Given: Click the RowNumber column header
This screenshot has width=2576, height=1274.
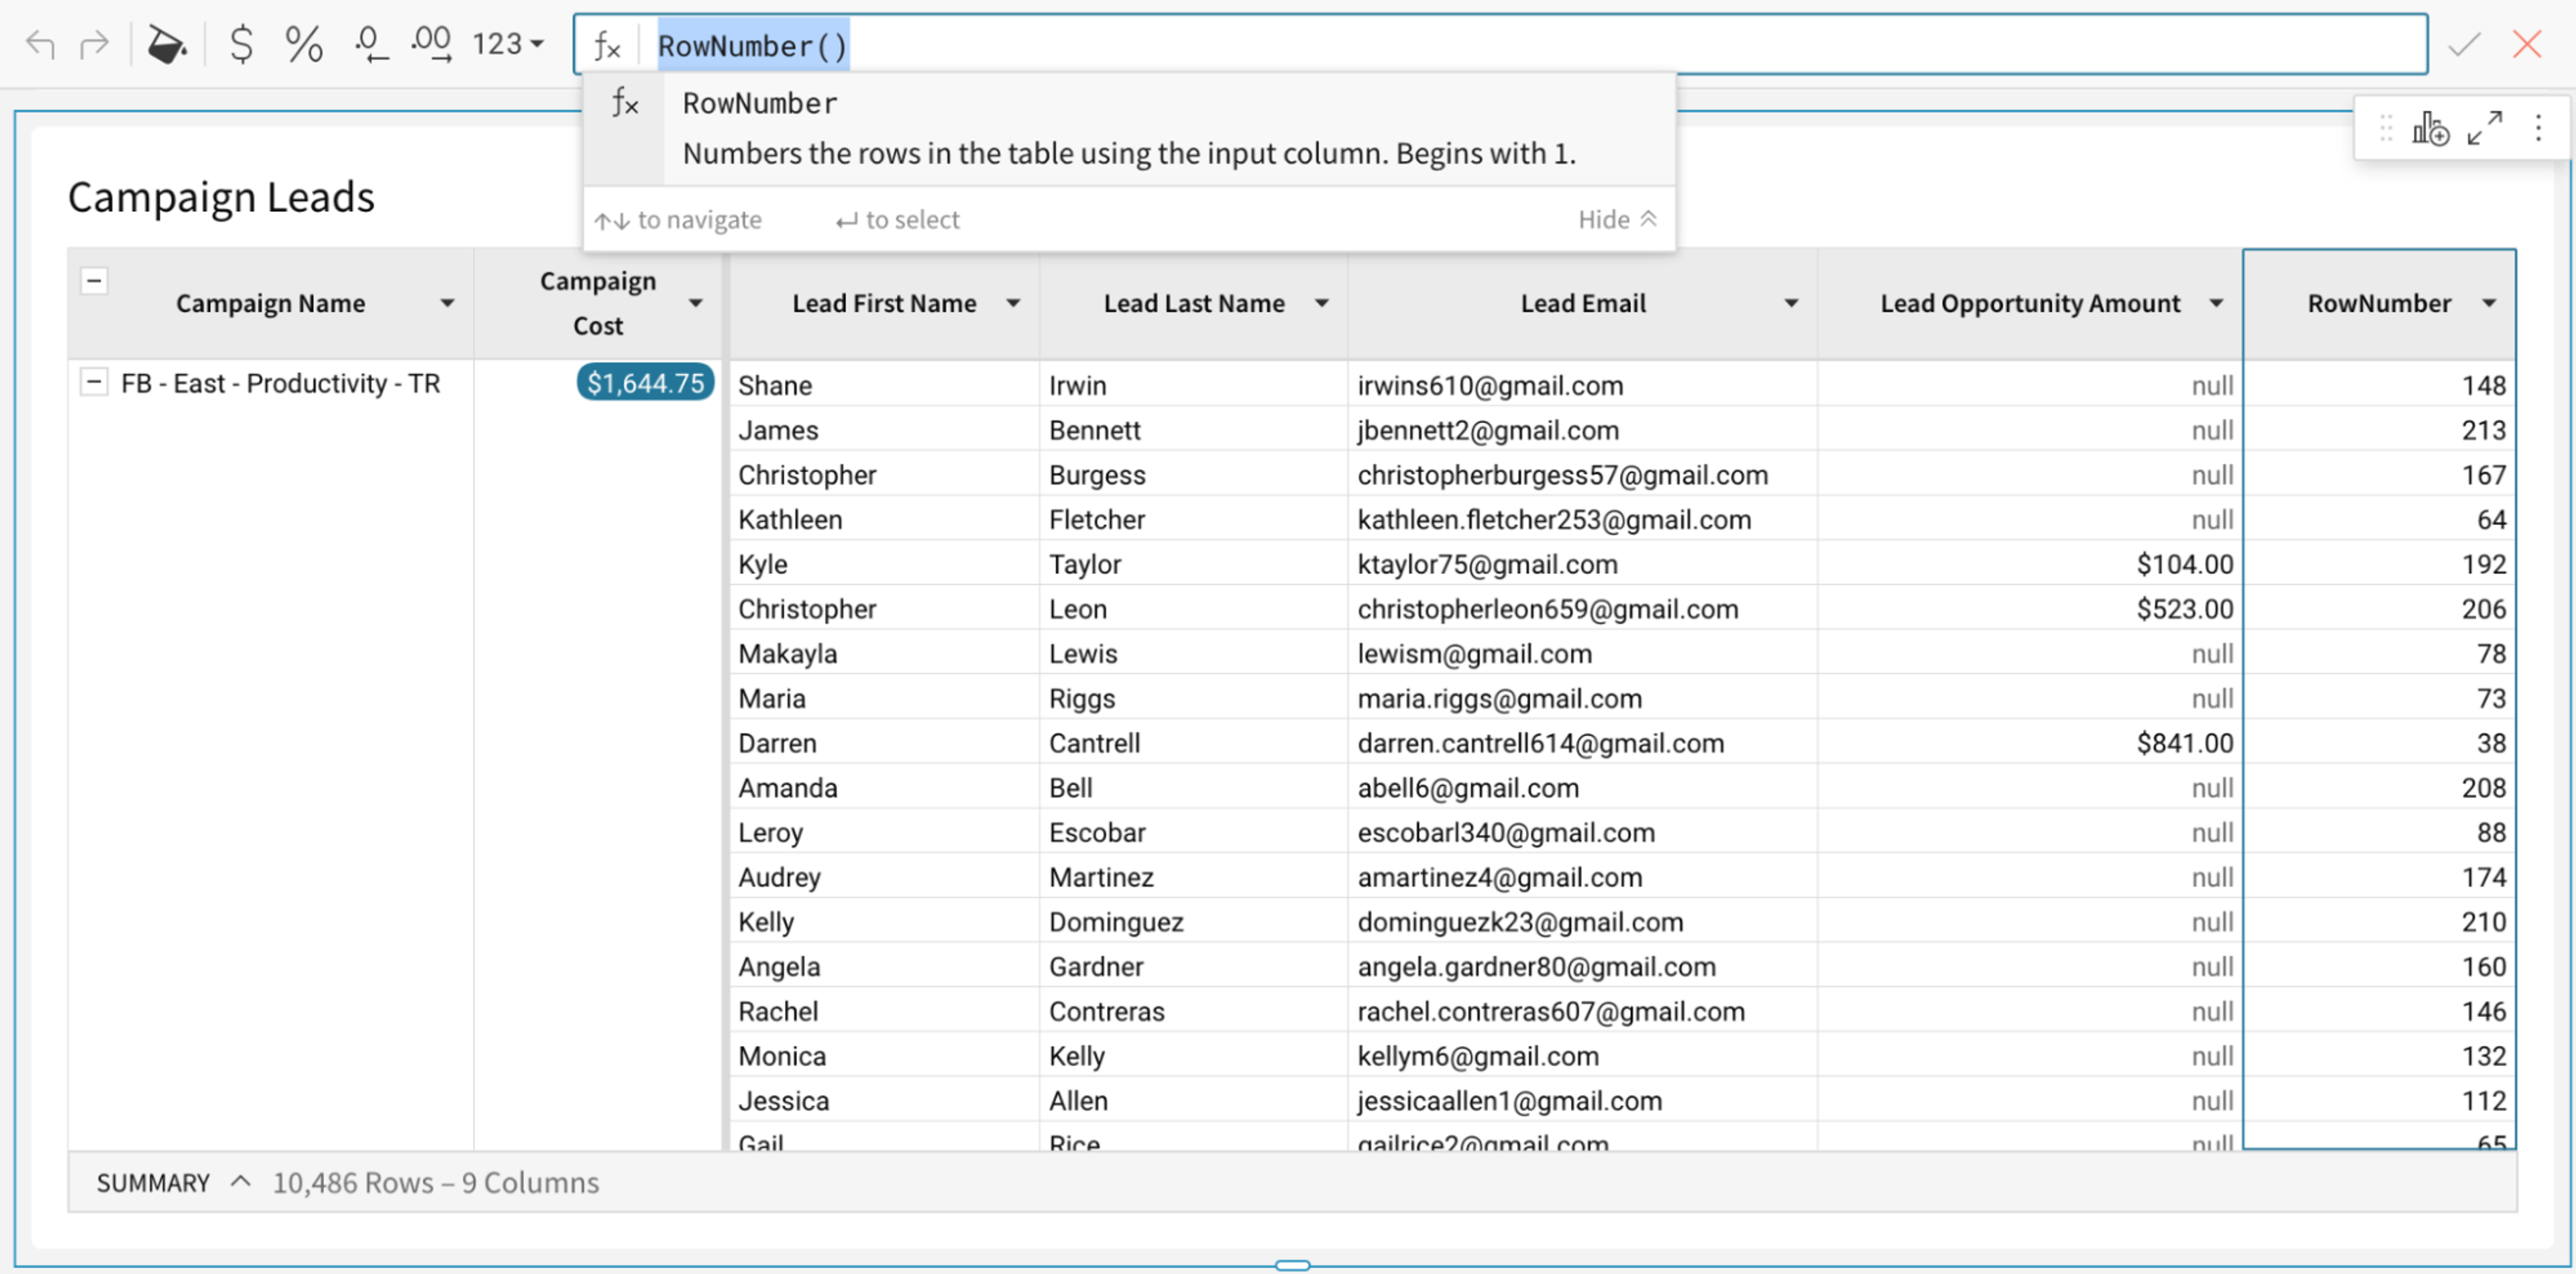Looking at the screenshot, I should 2379,303.
